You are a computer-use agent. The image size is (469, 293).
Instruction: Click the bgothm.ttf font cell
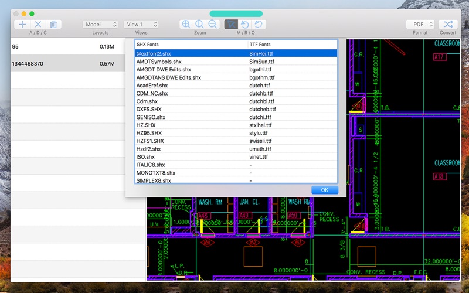pyautogui.click(x=261, y=77)
